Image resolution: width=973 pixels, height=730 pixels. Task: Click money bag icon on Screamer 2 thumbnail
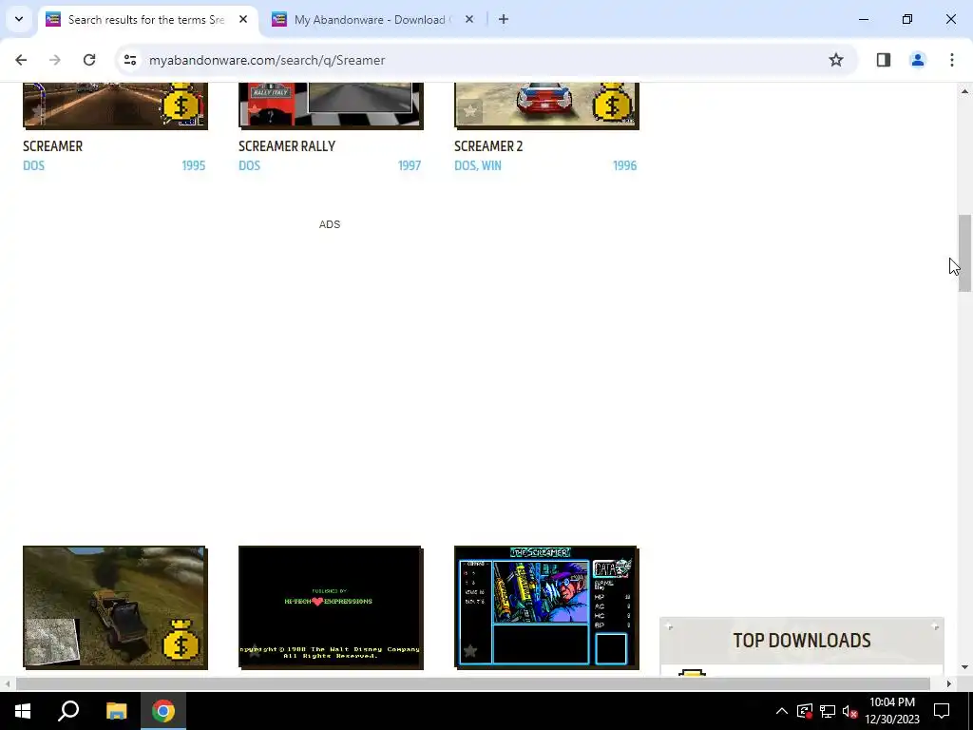click(613, 103)
